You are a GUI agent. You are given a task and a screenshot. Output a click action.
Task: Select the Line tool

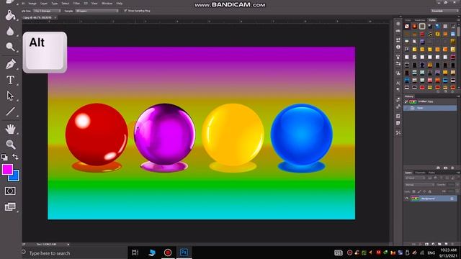click(10, 112)
